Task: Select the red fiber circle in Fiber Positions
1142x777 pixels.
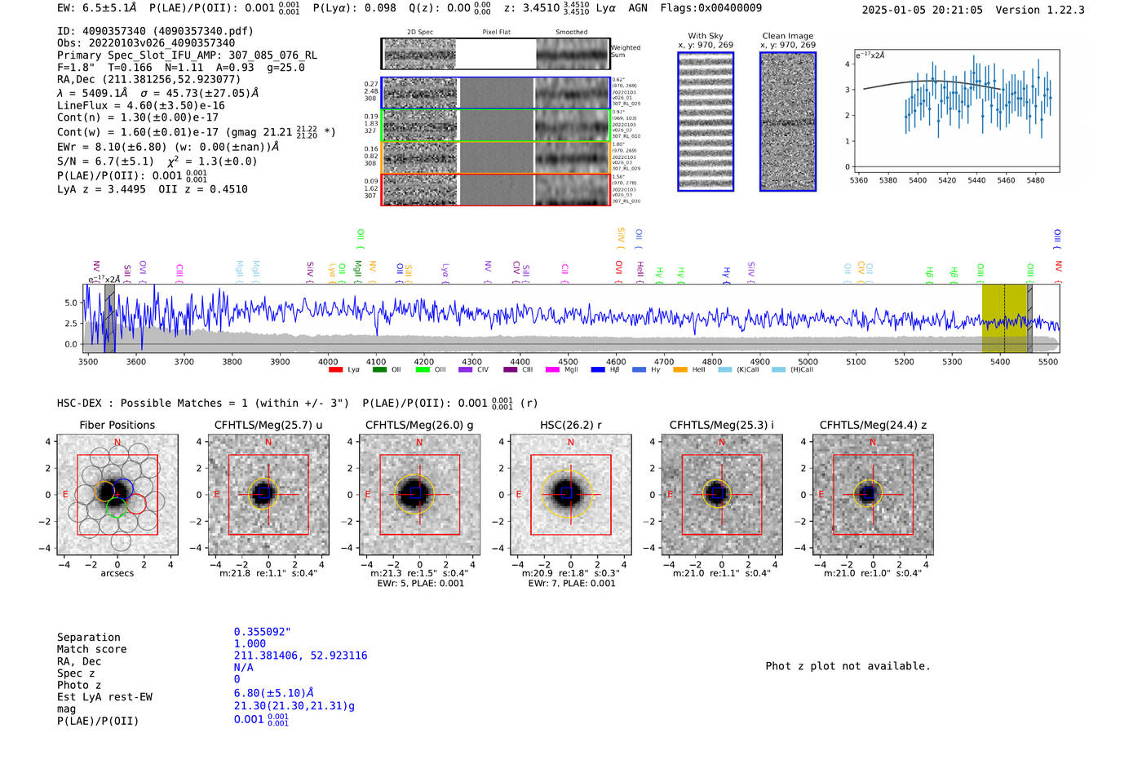Action: tap(135, 503)
